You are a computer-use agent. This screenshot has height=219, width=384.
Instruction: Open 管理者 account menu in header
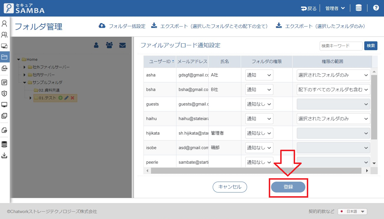[335, 9]
